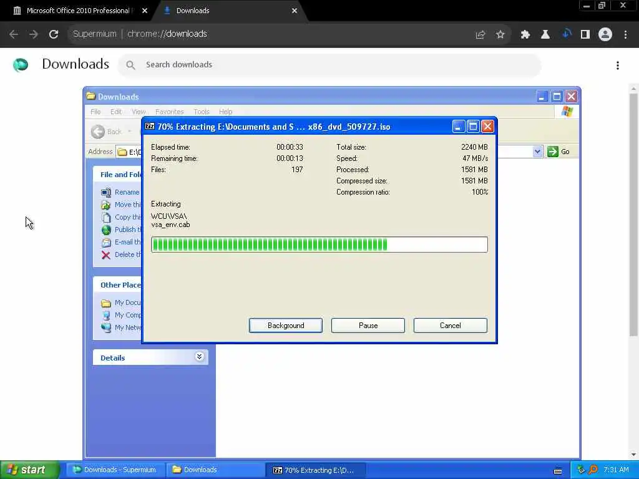Image resolution: width=639 pixels, height=479 pixels.
Task: Switch to 70% Extracting taskbar item
Action: (x=315, y=470)
